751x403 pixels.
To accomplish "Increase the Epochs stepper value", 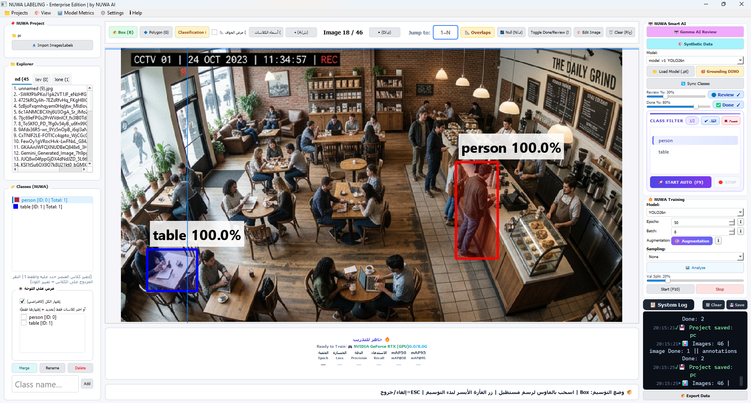I will point(731,220).
